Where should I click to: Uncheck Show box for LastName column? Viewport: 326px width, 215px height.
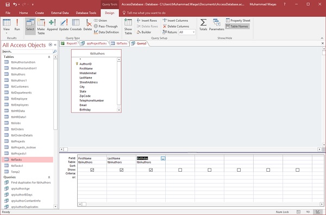(121, 170)
